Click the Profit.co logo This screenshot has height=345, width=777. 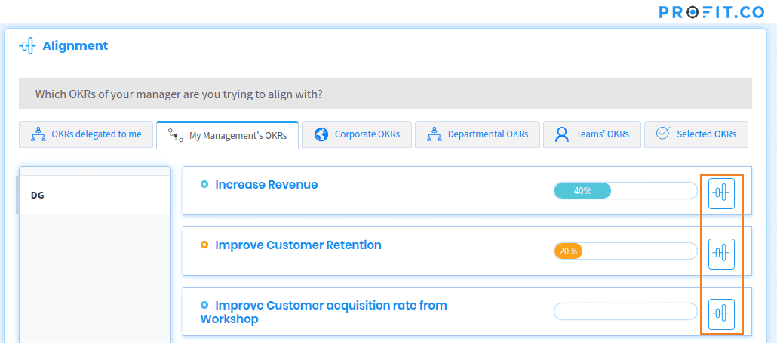(711, 12)
